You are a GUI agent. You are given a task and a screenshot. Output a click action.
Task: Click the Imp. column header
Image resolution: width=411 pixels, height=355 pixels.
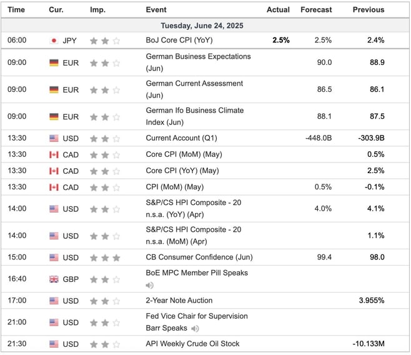98,10
